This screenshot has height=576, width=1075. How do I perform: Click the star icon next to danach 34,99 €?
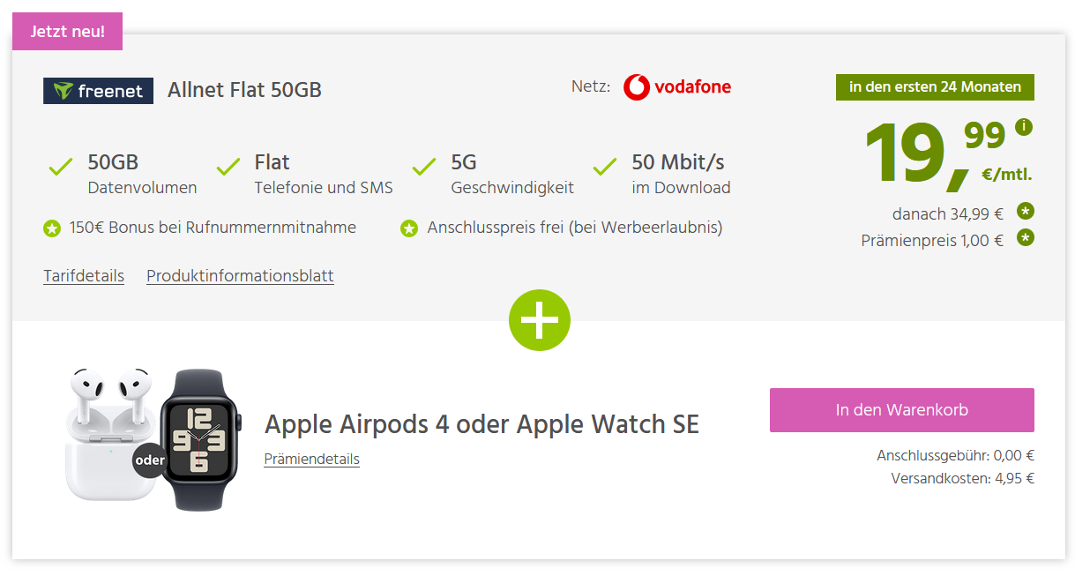(1025, 211)
